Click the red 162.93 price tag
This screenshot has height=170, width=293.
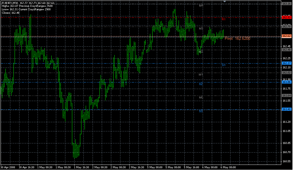pos(286,17)
